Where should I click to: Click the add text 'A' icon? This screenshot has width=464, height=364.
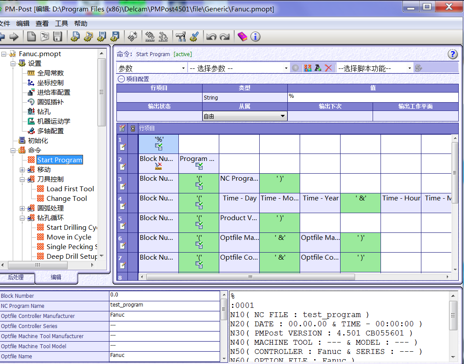(x=318, y=68)
